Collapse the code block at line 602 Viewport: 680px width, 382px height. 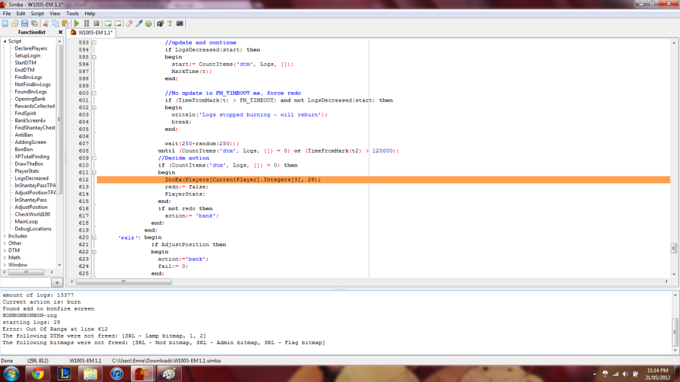[x=94, y=107]
